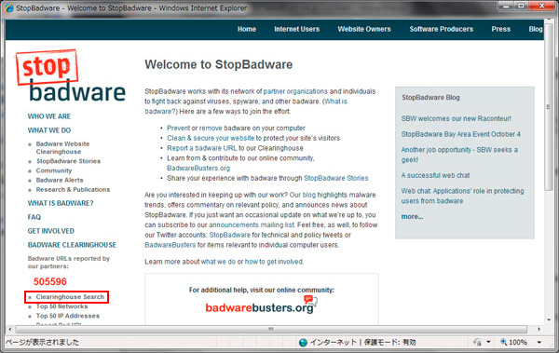The width and height of the screenshot is (559, 353).
Task: Follow the BadwareBusters.org bullet link
Action: [x=198, y=168]
